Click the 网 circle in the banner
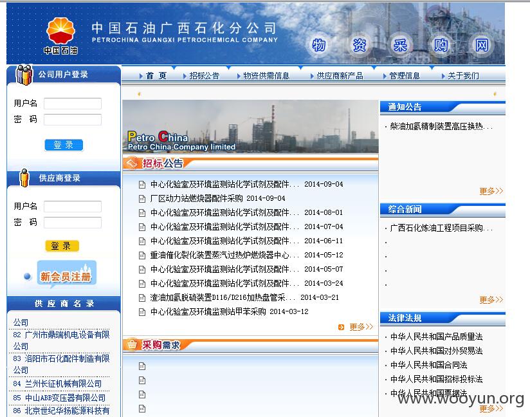 481,45
